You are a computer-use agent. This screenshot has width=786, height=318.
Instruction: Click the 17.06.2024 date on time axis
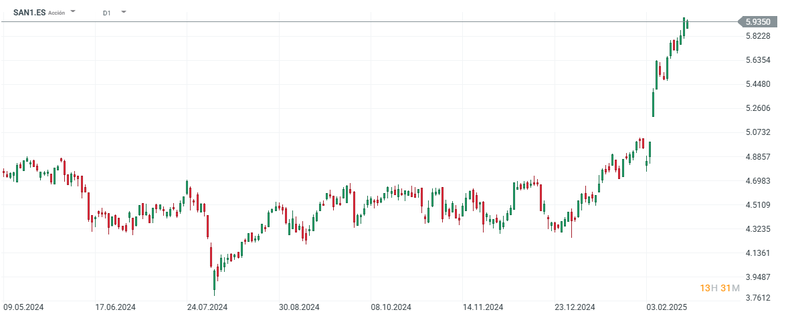point(116,307)
